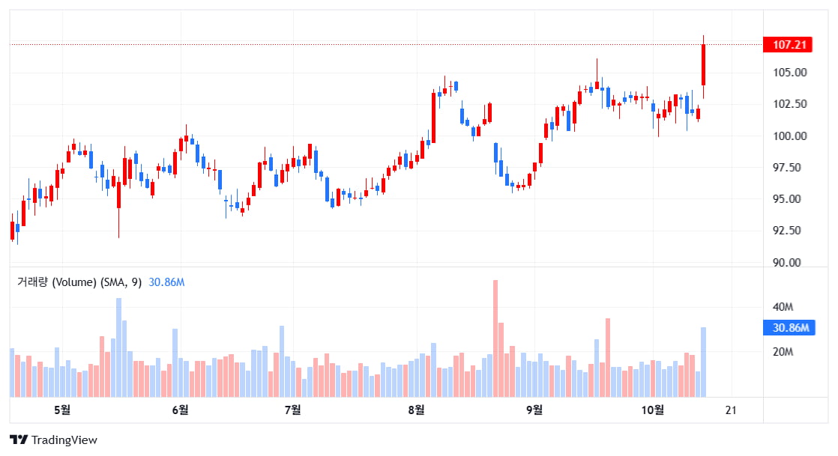Click the 10월 label on time axis

[x=654, y=410]
